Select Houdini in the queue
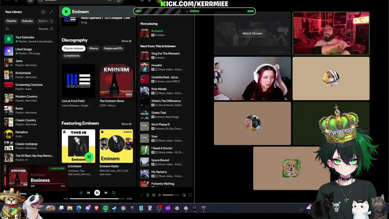The height and width of the screenshot is (219, 389). [x=166, y=67]
